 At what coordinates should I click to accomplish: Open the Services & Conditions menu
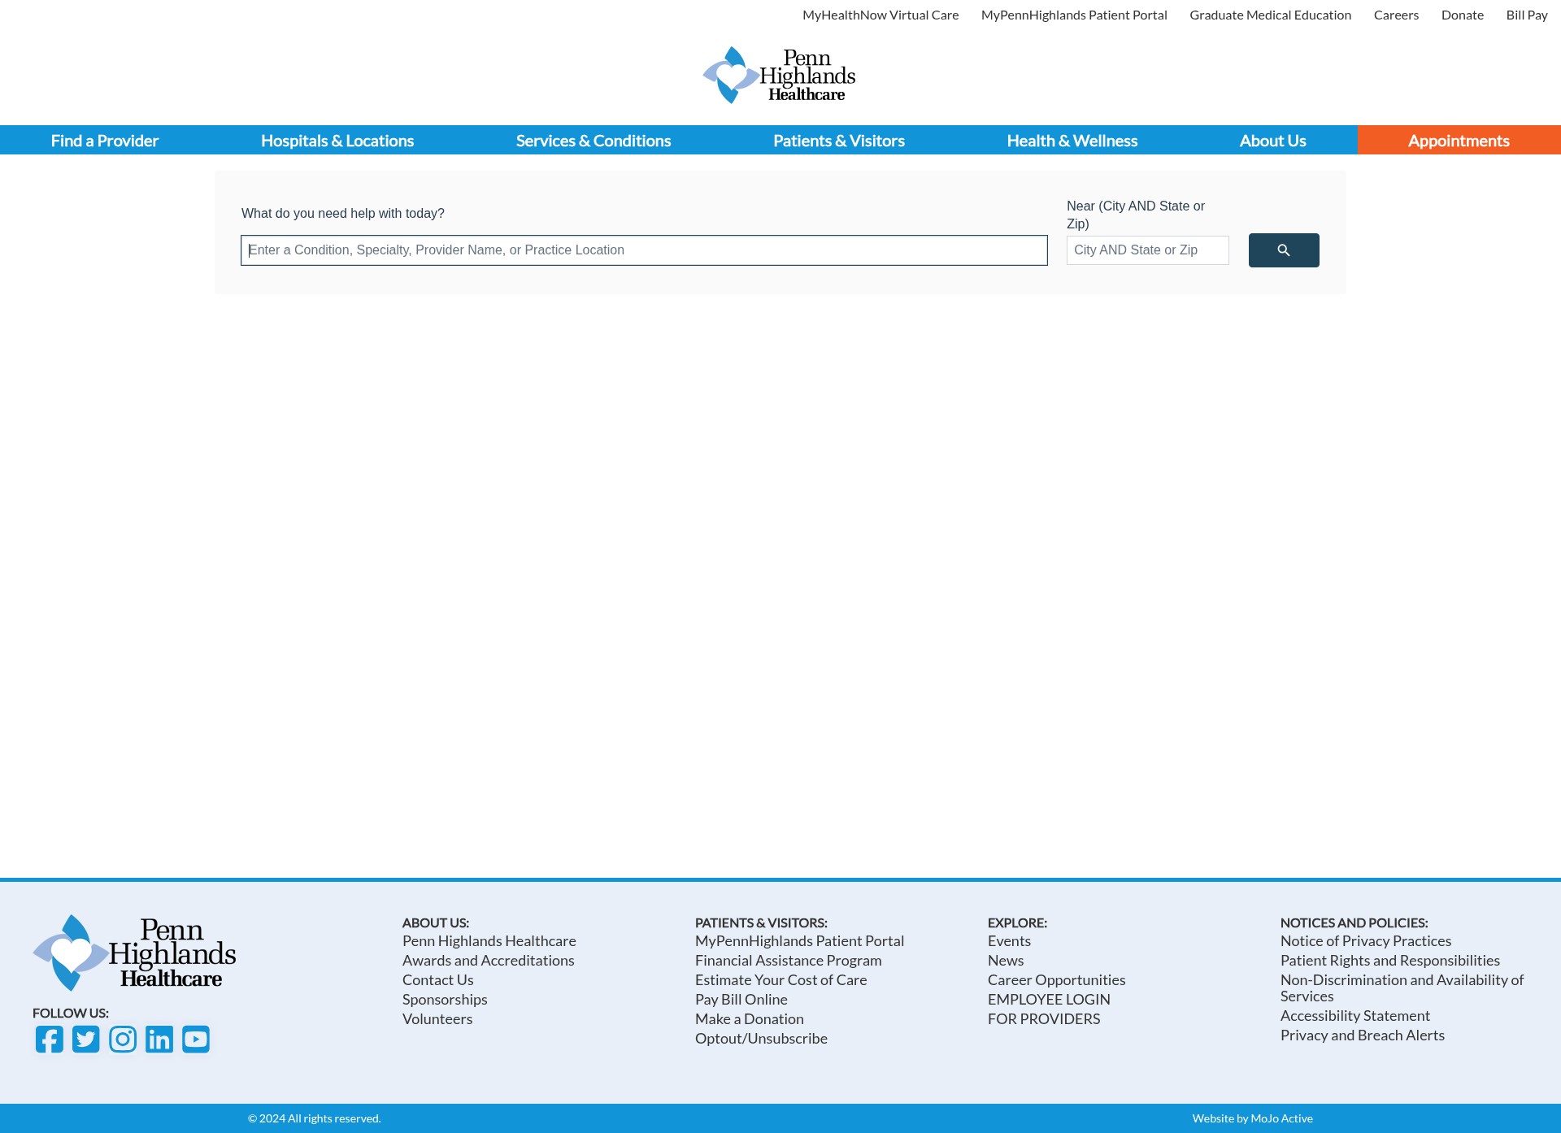click(x=594, y=141)
